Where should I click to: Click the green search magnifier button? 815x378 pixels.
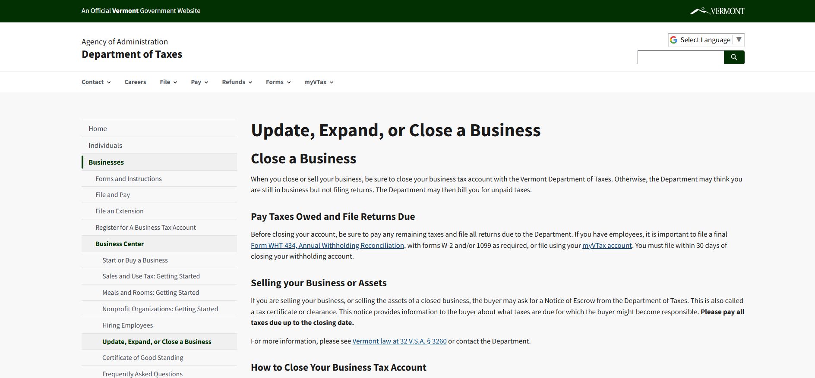click(x=734, y=57)
